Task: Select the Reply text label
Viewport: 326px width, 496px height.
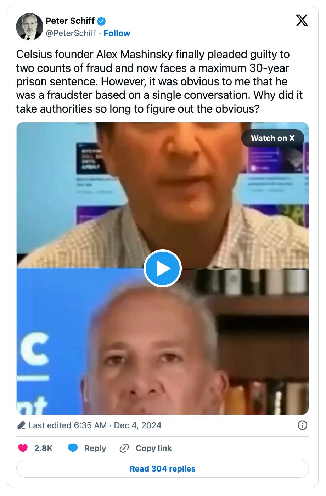Action: [x=95, y=448]
